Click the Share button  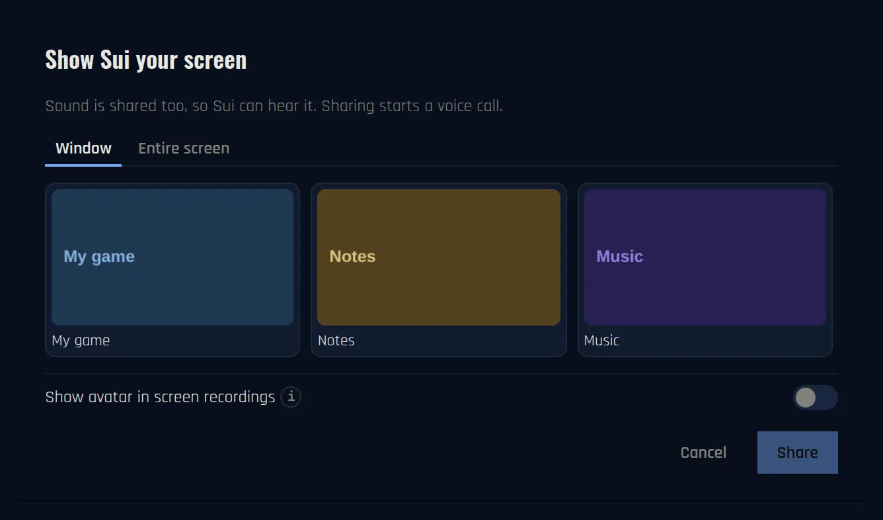[x=798, y=453]
